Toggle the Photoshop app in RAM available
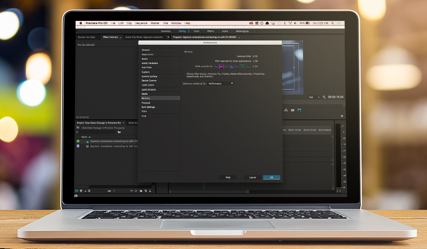Image resolution: width=427 pixels, height=249 pixels. click(x=238, y=67)
